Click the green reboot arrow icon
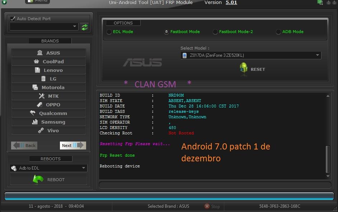The height and width of the screenshot is (212, 338). pyautogui.click(x=38, y=179)
